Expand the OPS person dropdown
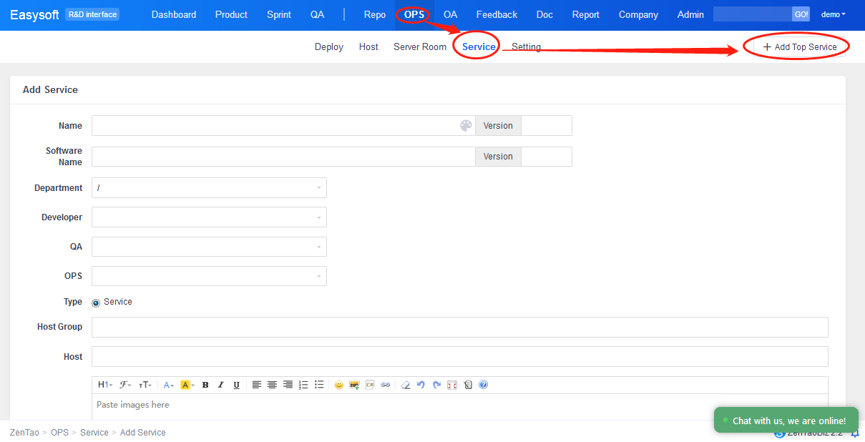 pos(209,276)
